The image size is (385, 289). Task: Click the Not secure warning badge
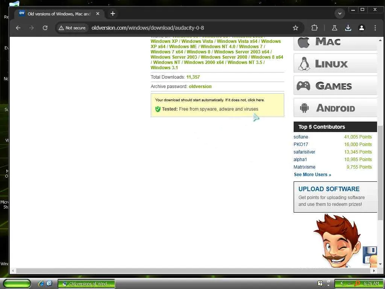72,28
